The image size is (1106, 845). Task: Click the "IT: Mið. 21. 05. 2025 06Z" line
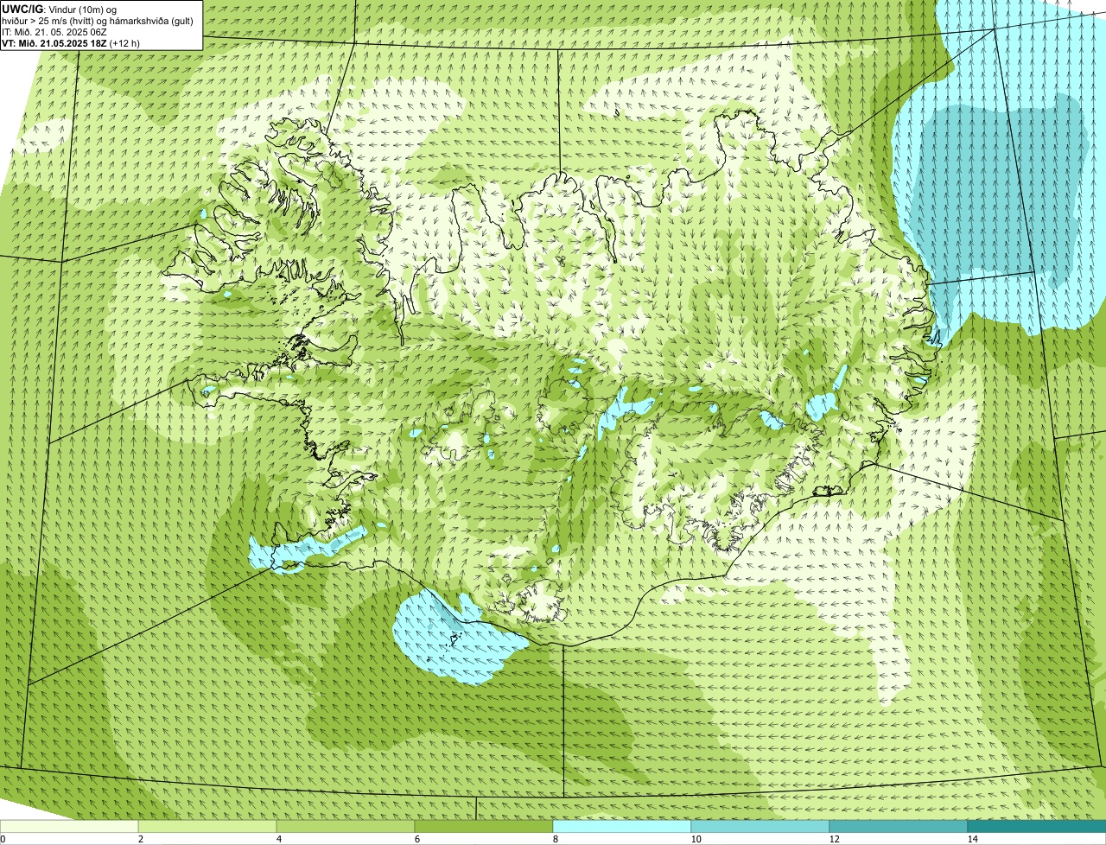(54, 32)
